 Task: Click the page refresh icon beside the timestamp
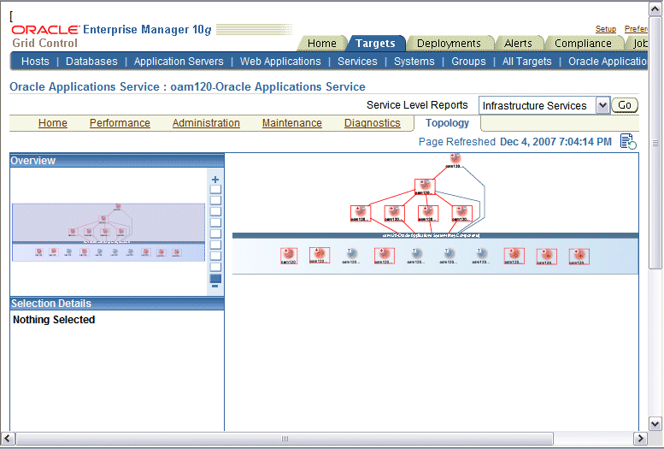click(628, 142)
